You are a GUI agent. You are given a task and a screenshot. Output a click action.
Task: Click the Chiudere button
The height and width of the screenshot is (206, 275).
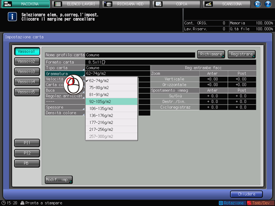[246, 194]
